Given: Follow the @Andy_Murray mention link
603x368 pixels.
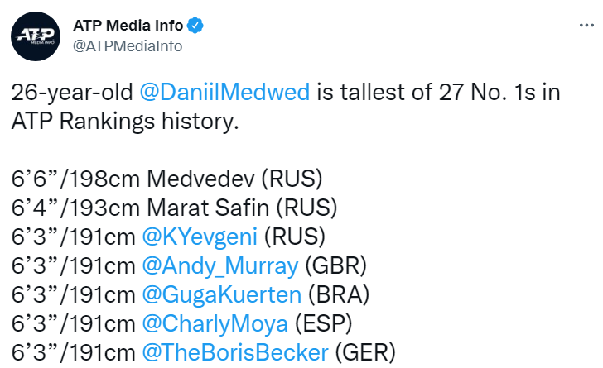Looking at the screenshot, I should (x=220, y=265).
